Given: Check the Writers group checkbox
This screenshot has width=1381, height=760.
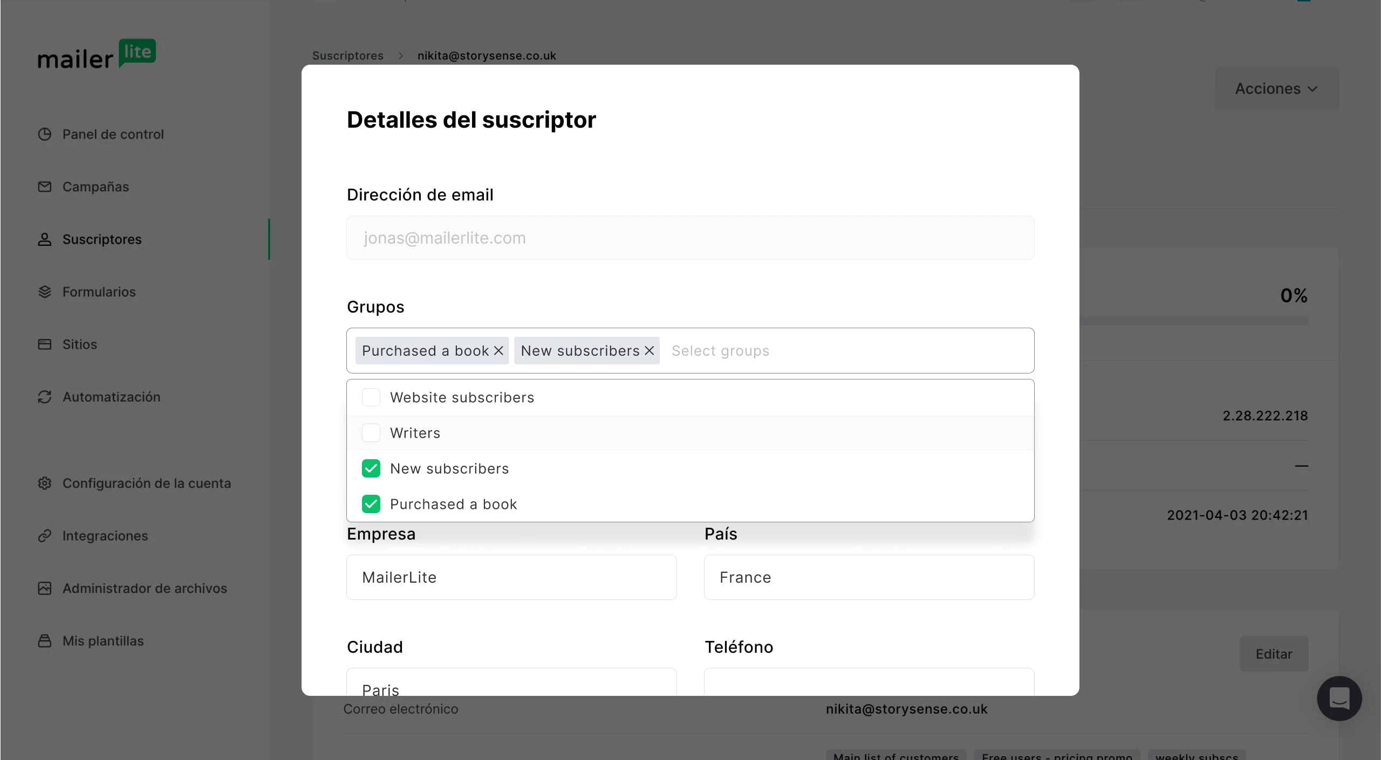Looking at the screenshot, I should (x=371, y=433).
